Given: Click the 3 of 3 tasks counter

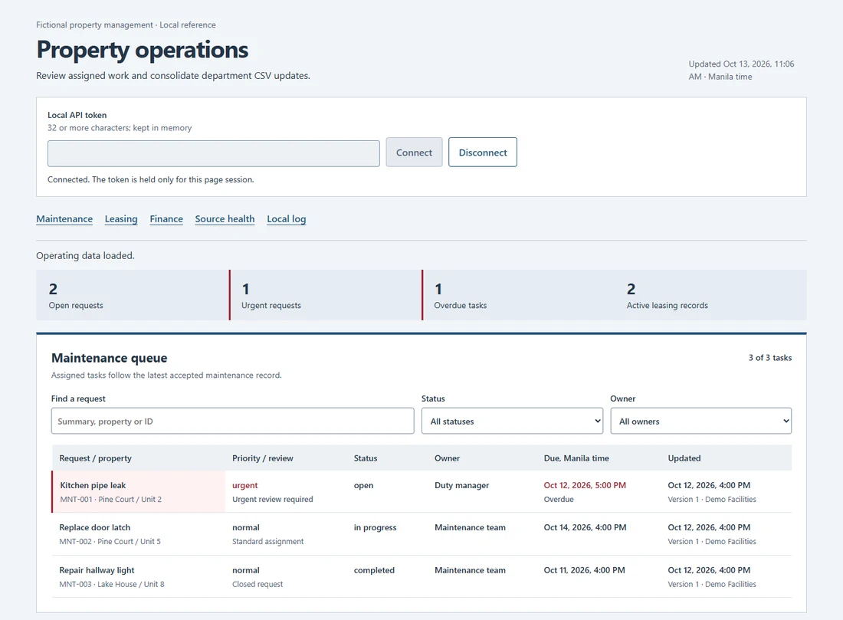Looking at the screenshot, I should pos(770,358).
